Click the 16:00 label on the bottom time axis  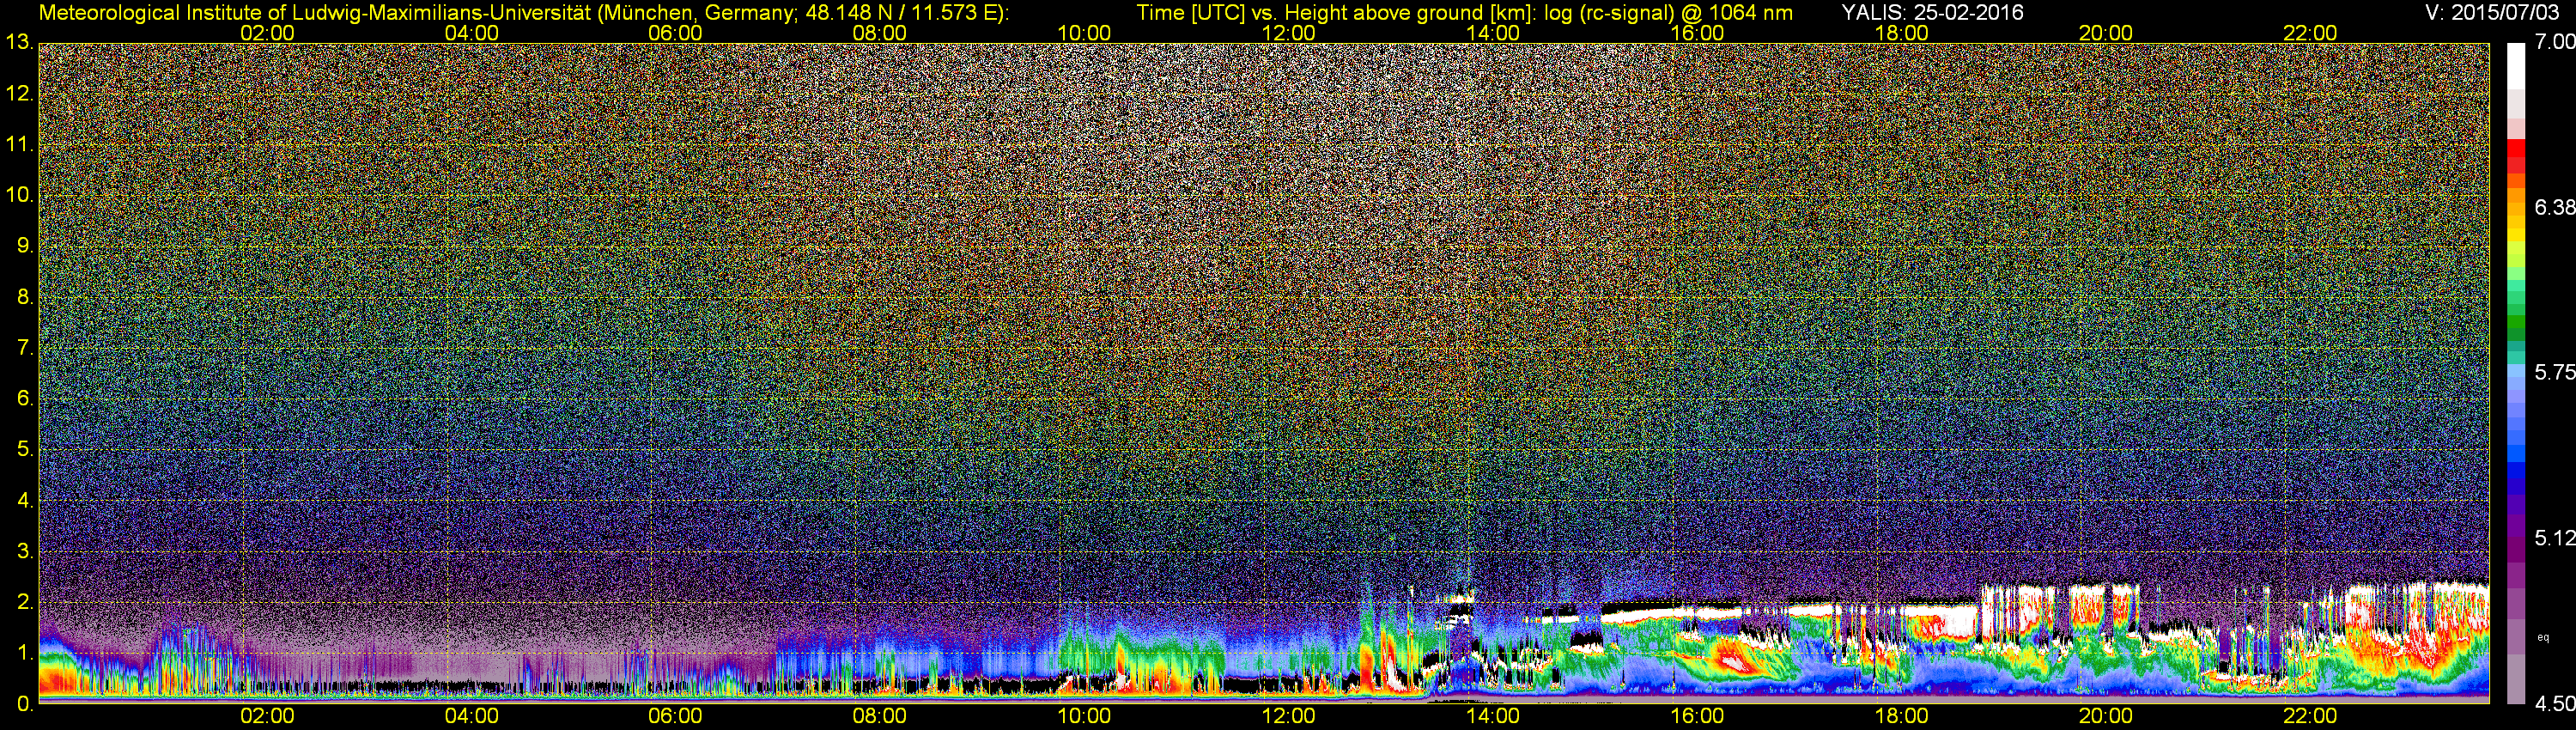click(x=1697, y=717)
